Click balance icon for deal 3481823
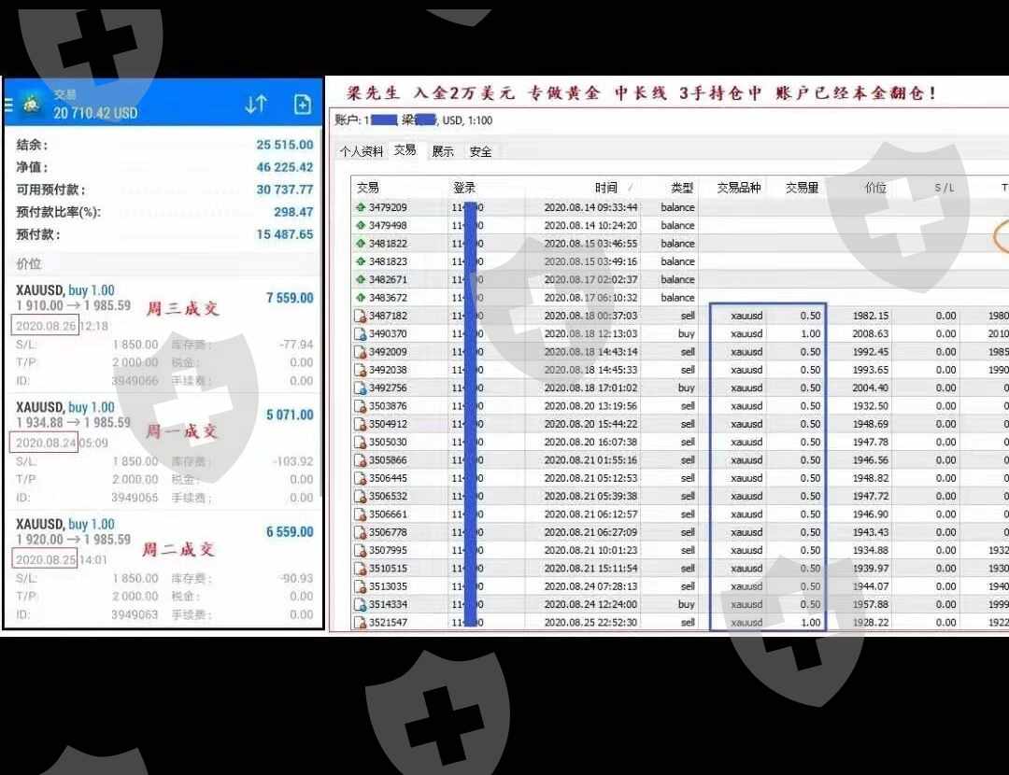The image size is (1009, 775). 361,261
